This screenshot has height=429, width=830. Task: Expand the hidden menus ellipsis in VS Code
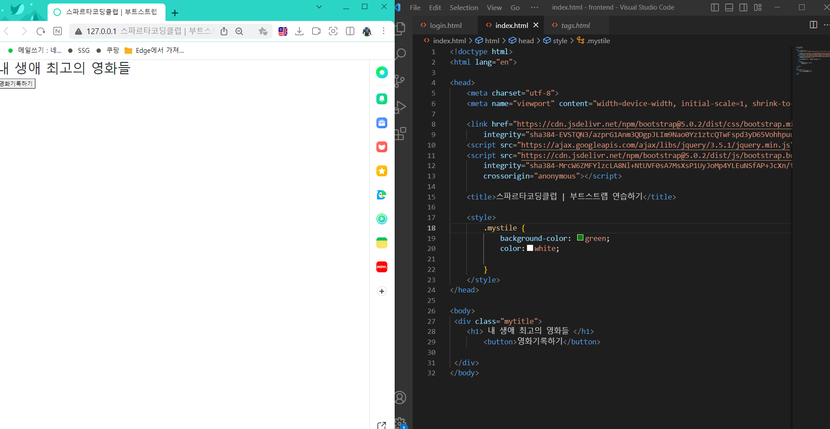[x=534, y=7]
